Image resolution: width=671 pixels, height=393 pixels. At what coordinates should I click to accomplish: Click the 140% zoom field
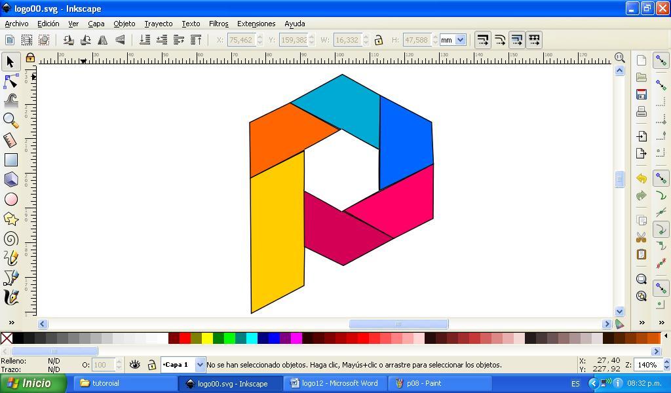click(x=647, y=365)
